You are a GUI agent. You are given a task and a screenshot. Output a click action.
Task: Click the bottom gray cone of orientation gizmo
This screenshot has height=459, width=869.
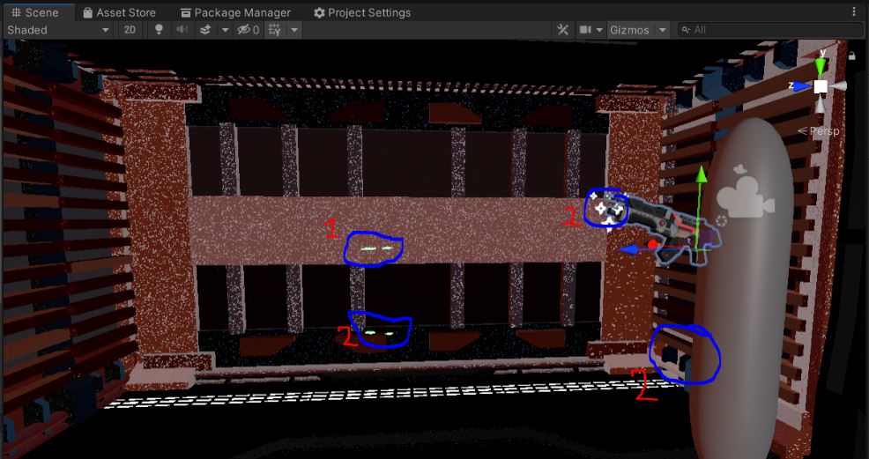pyautogui.click(x=821, y=105)
